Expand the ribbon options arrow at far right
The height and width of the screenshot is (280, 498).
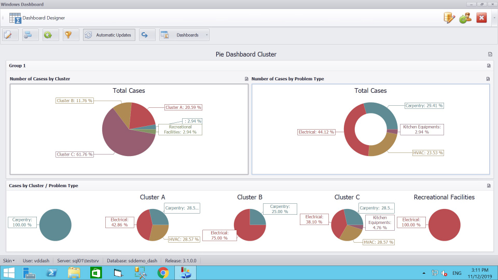click(x=494, y=18)
